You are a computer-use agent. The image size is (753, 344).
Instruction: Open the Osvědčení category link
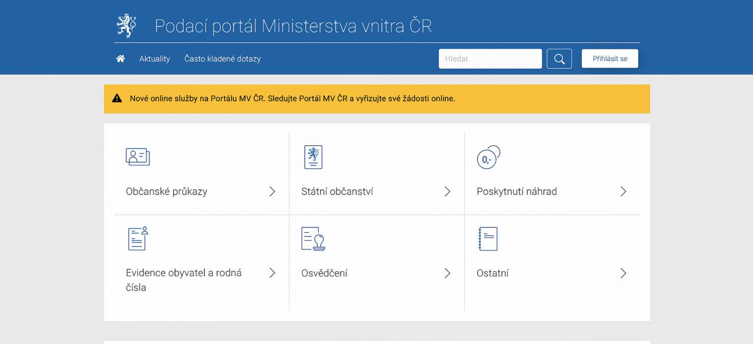click(324, 273)
